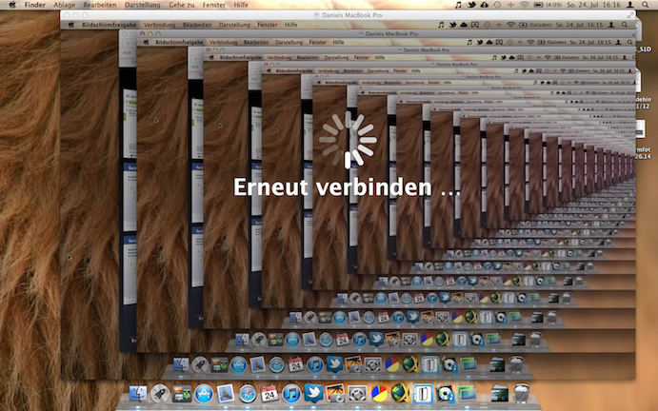This screenshot has width=658, height=411.
Task: Open System Preferences from the bottom dock
Action: coord(357,394)
